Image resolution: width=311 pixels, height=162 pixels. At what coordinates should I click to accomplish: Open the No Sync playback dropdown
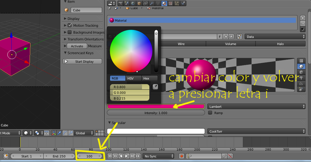point(158,156)
